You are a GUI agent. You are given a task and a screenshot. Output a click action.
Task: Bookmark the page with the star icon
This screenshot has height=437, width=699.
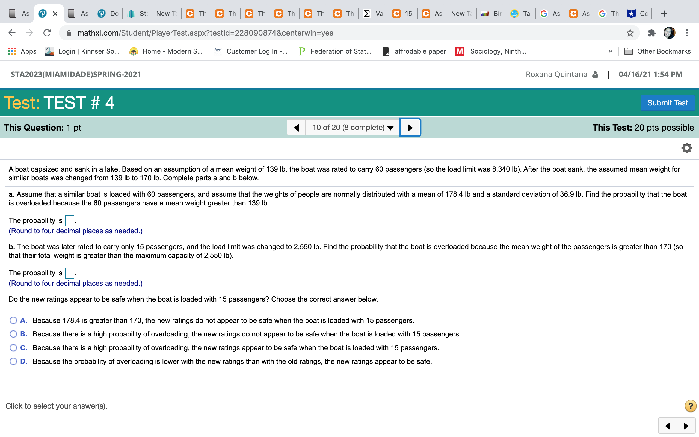(x=630, y=33)
